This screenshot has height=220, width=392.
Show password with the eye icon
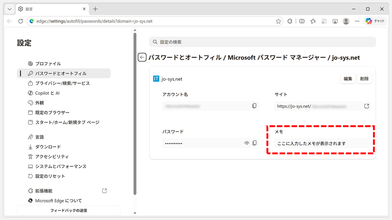[x=247, y=143]
